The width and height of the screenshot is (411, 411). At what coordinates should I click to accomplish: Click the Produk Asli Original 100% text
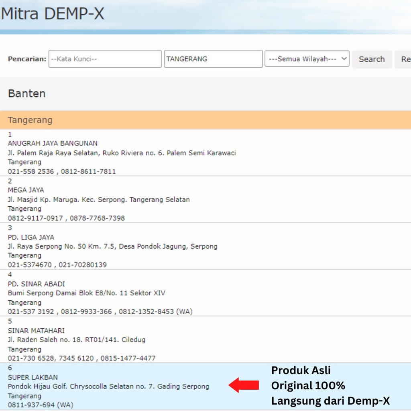coord(308,378)
